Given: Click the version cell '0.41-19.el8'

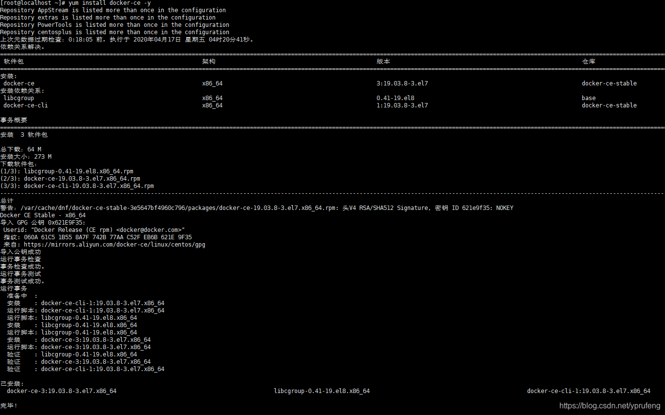Looking at the screenshot, I should [x=395, y=98].
